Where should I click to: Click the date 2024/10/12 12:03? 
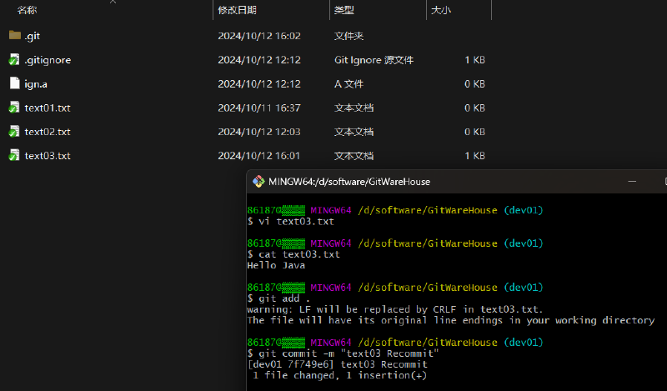pos(259,132)
